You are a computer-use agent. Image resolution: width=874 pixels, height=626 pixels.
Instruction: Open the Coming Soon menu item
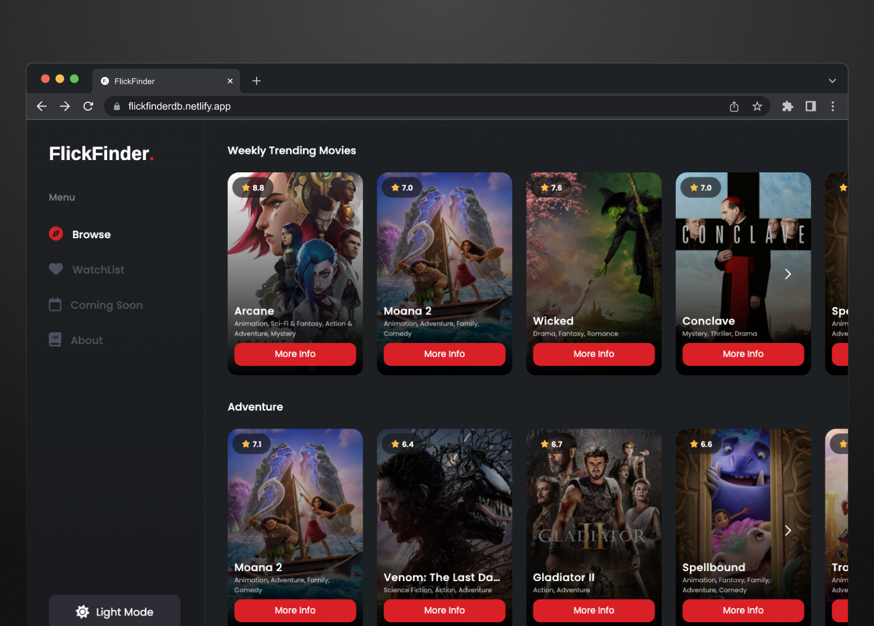96,305
